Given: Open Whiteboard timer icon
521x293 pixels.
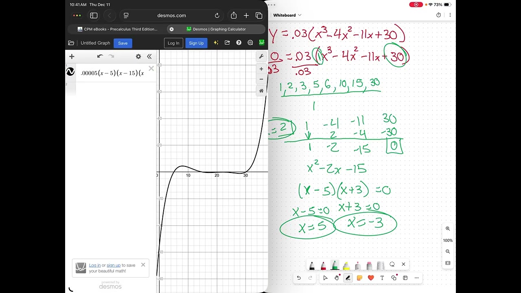Looking at the screenshot, I should click(x=438, y=15).
